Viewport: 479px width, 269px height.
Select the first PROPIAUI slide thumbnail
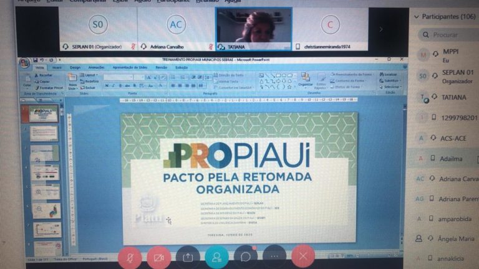tap(43, 113)
